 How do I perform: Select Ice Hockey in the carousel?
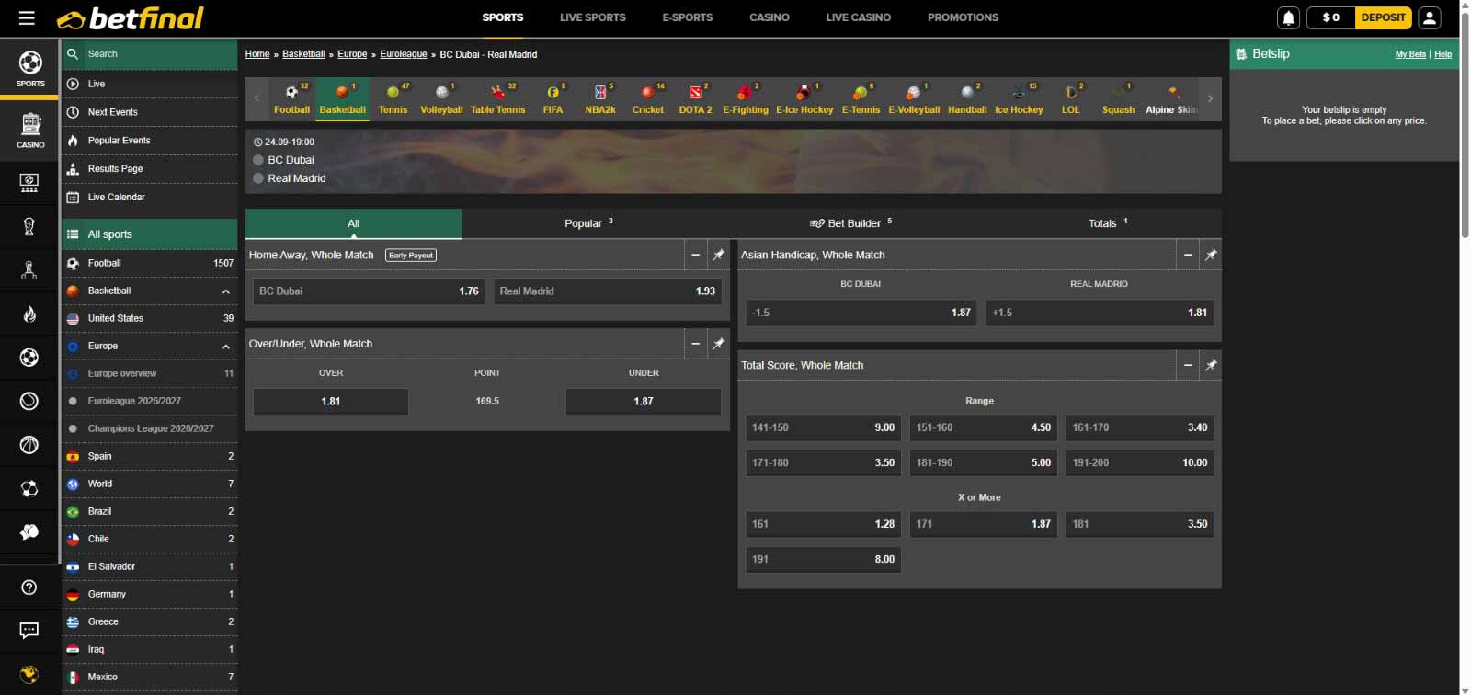(x=1019, y=98)
